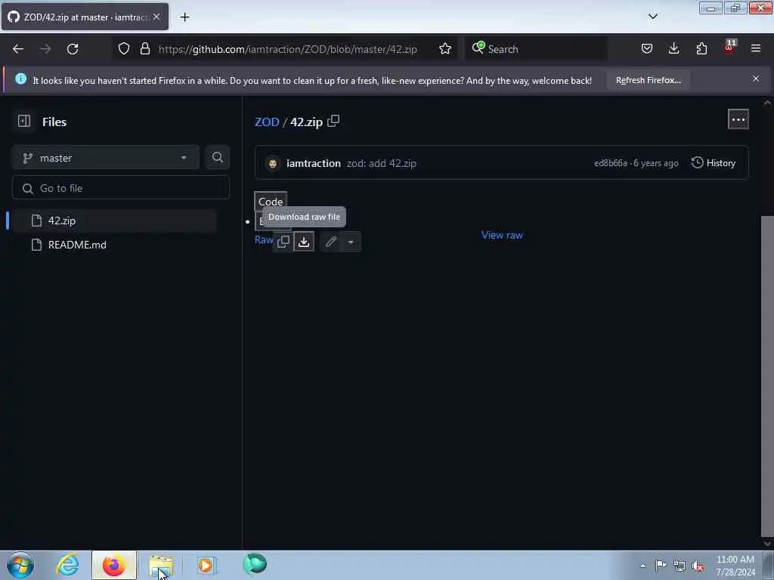Open commit message zod: add 42.zip
This screenshot has height=580, width=774.
[382, 163]
